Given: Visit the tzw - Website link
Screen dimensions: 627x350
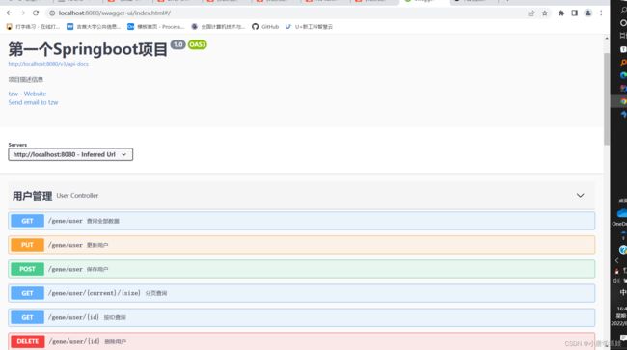Looking at the screenshot, I should pos(27,94).
